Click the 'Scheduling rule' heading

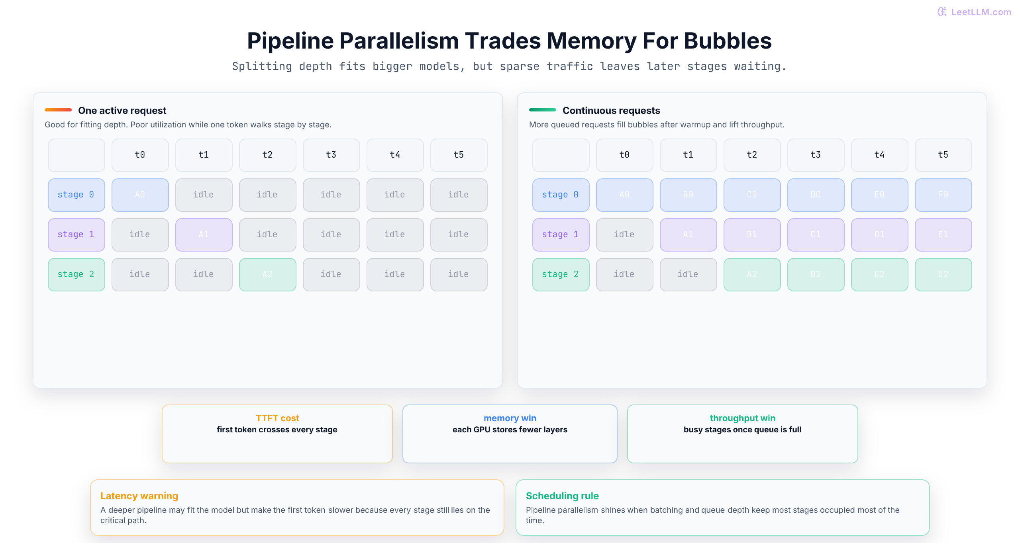pos(562,496)
